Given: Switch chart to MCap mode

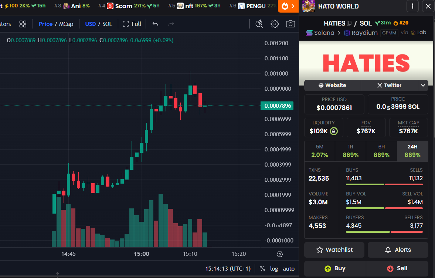Looking at the screenshot, I should [x=66, y=24].
